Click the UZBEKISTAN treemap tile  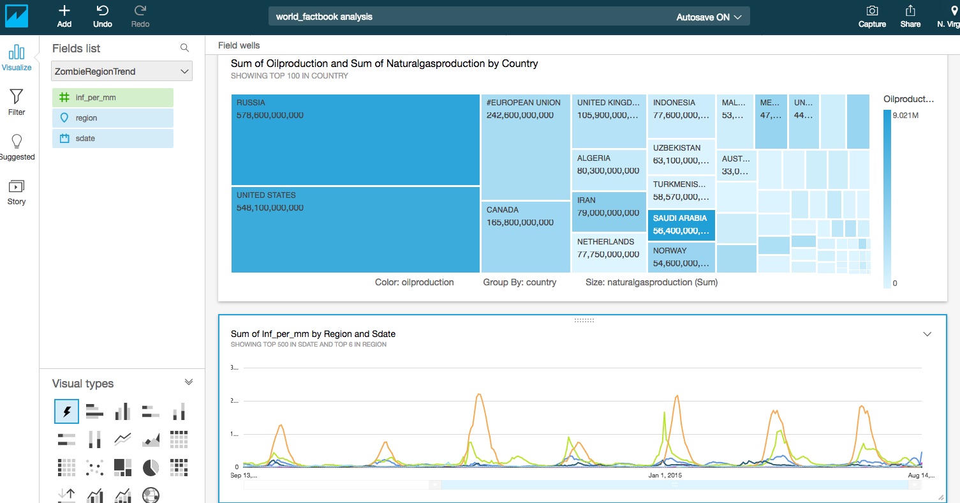tap(681, 157)
